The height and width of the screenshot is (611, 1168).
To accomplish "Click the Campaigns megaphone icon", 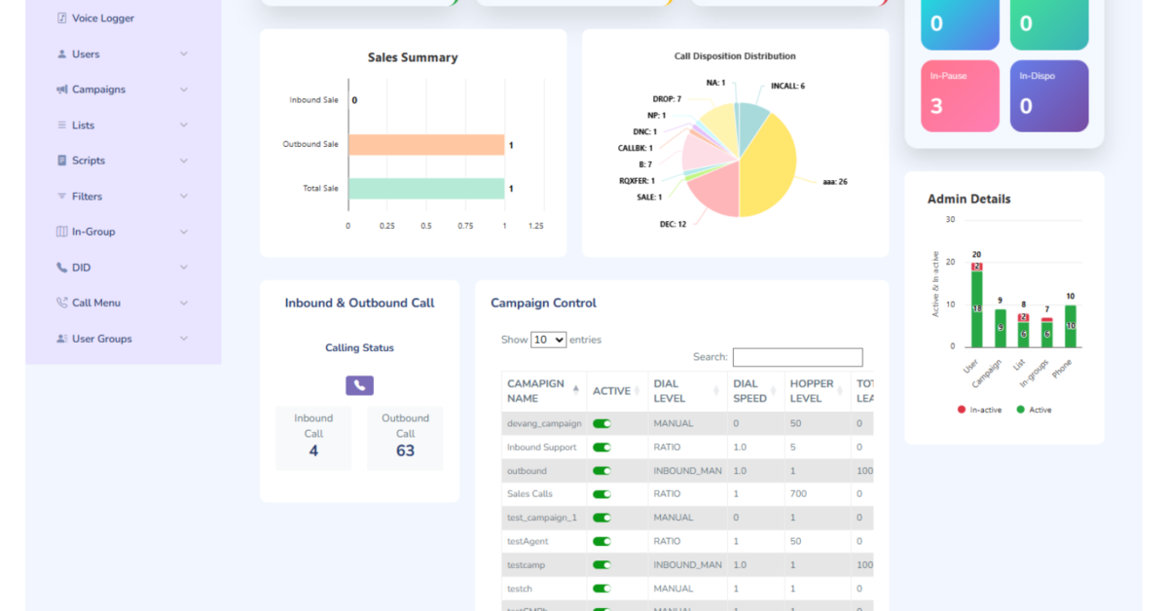I will 62,90.
